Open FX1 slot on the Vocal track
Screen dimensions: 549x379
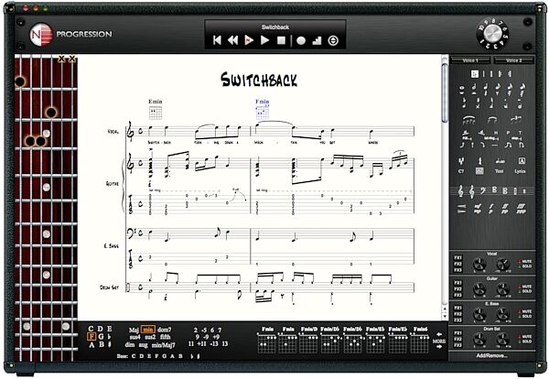tap(457, 258)
